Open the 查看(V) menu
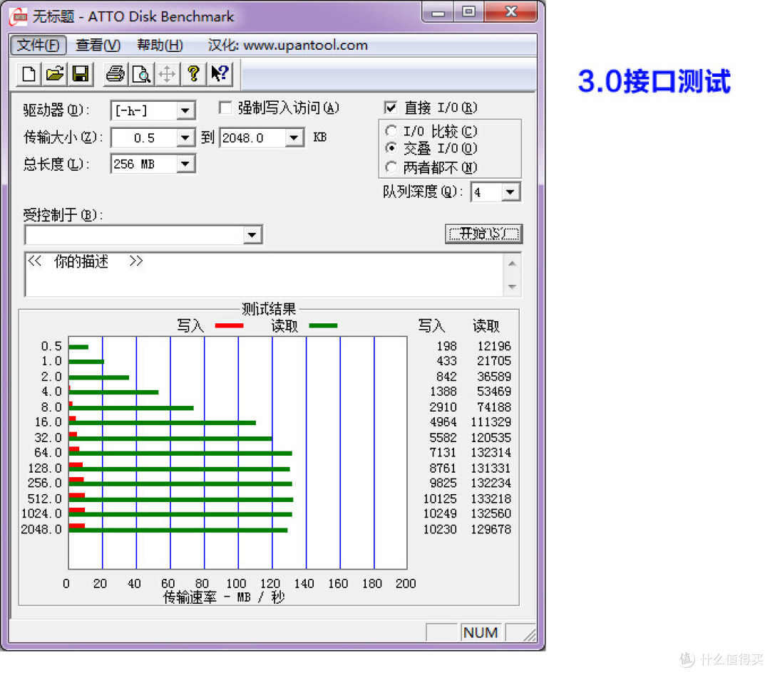The height and width of the screenshot is (675, 770). click(x=98, y=45)
